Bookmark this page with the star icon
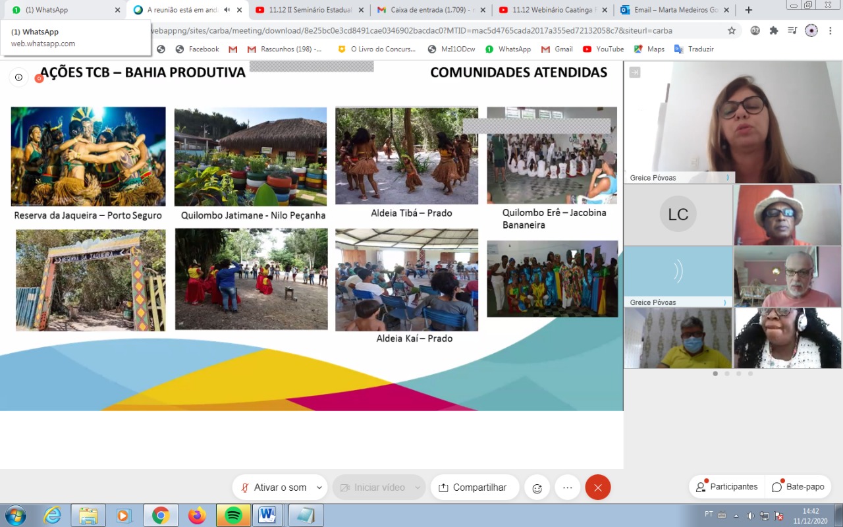Image resolution: width=843 pixels, height=527 pixels. pos(732,30)
